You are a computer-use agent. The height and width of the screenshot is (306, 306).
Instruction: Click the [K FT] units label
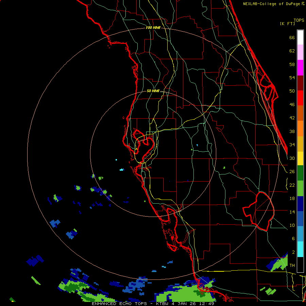[287, 24]
